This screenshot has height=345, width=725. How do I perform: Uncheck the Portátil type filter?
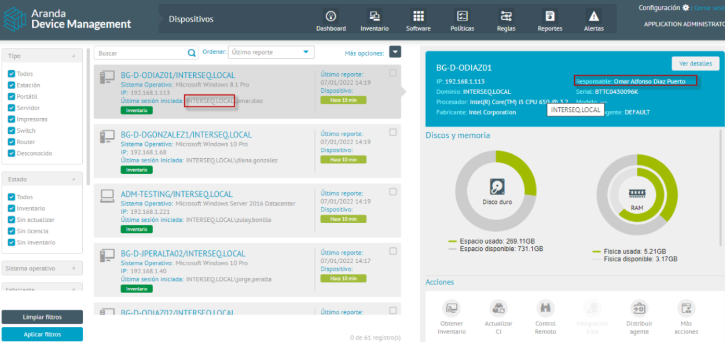11,97
